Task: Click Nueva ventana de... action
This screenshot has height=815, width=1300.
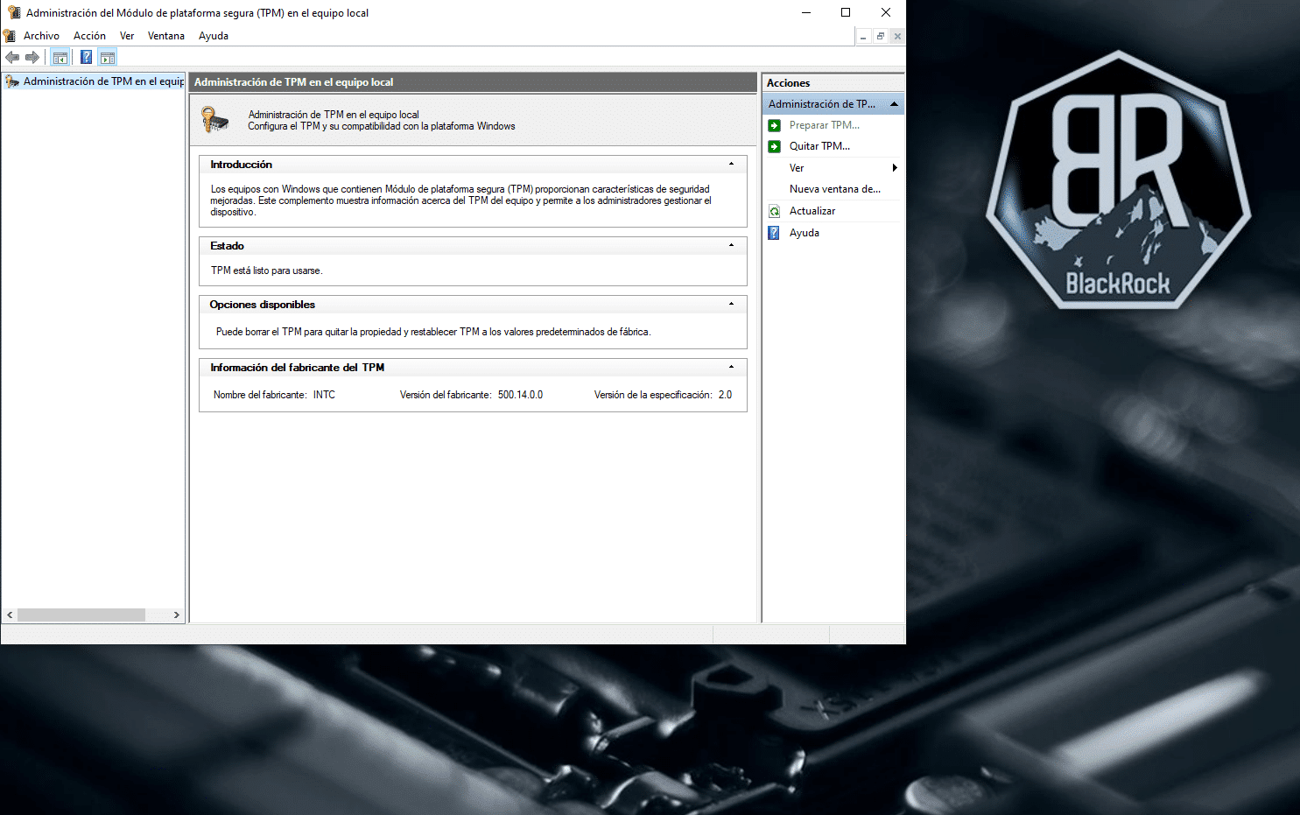Action: 835,189
